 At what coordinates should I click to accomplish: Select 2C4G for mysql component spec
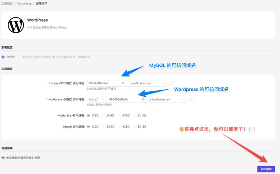103,127
